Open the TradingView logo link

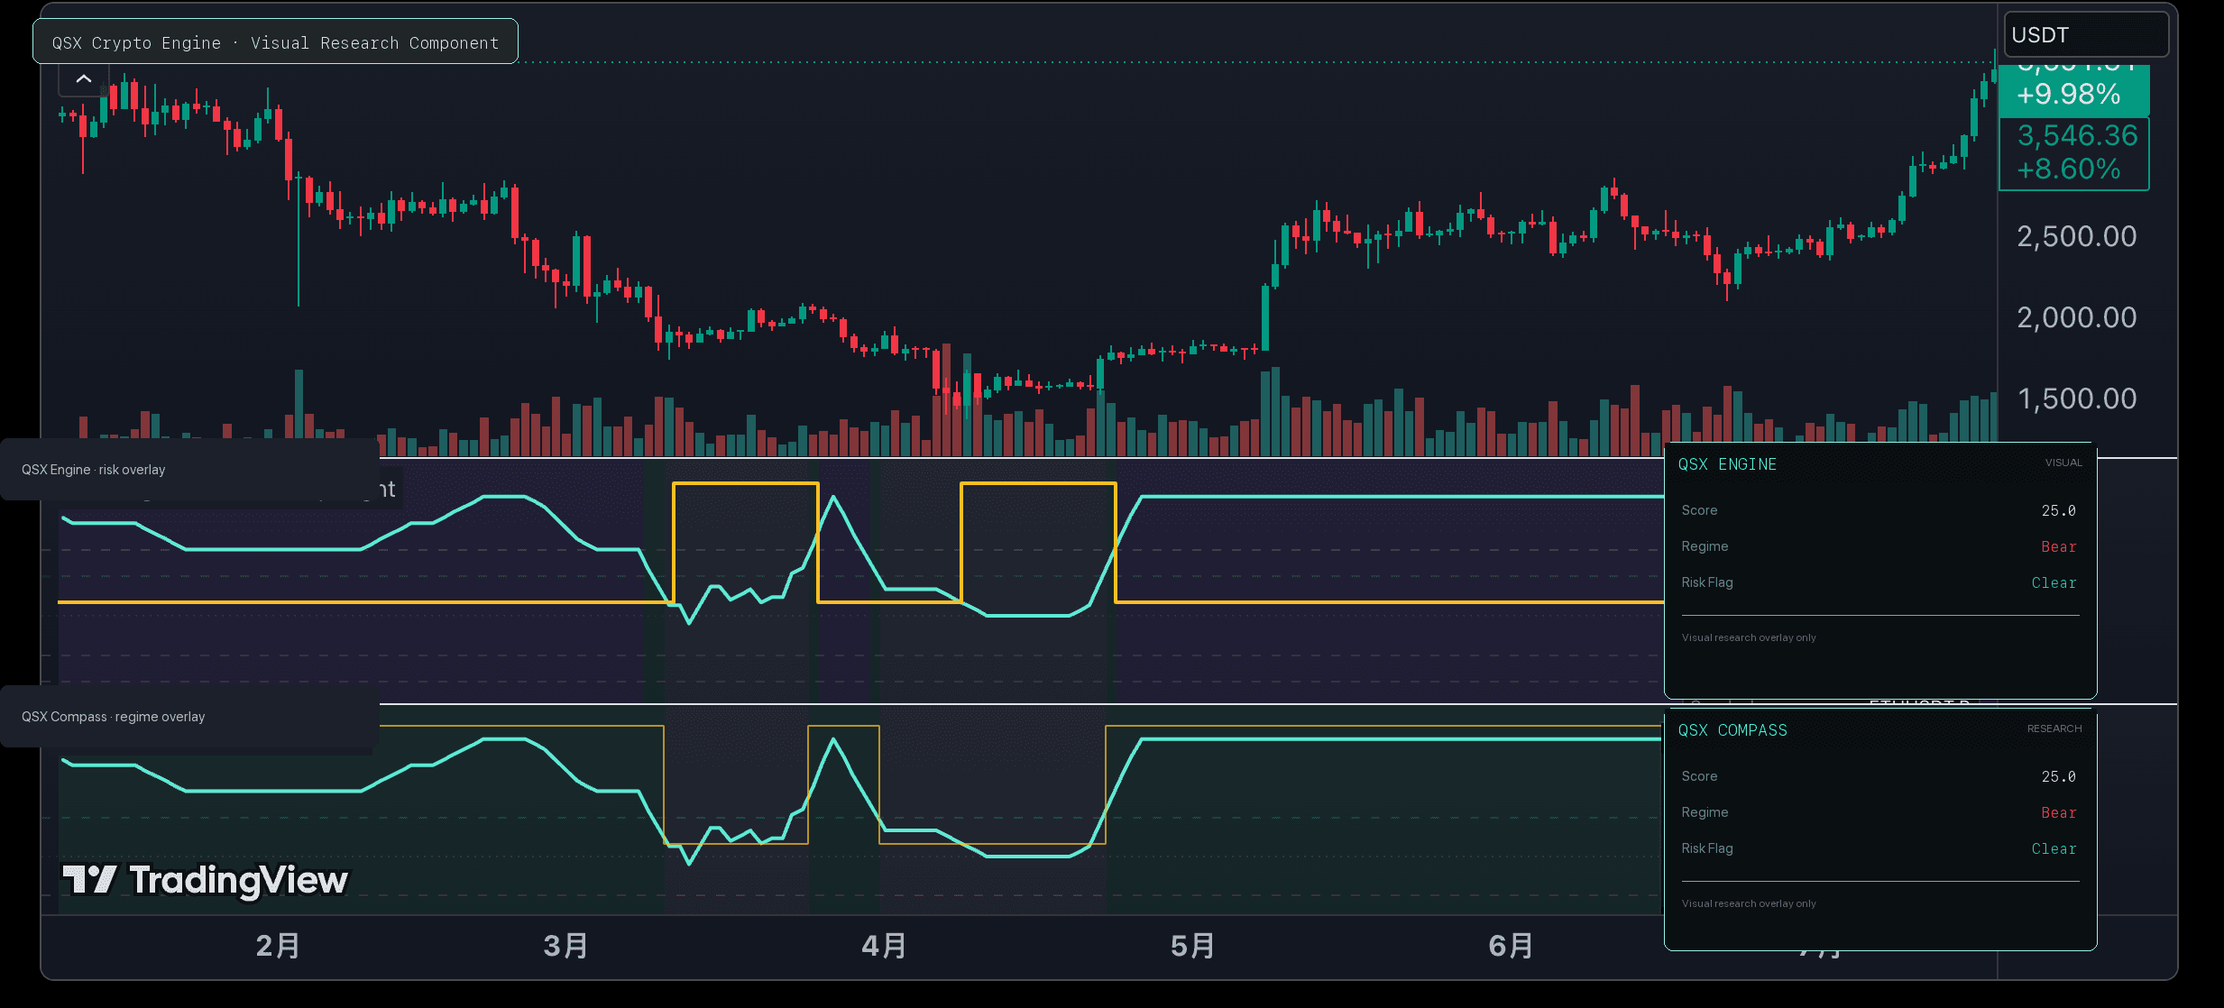point(205,880)
